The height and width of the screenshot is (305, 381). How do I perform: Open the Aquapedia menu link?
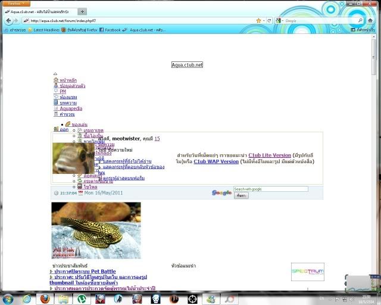(x=71, y=108)
